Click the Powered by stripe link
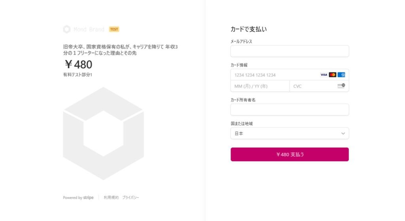 [78, 198]
